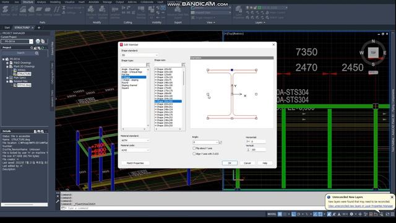The height and width of the screenshot is (223, 396).
Task: Select the top-left orientation grip point
Action: coord(208,70)
